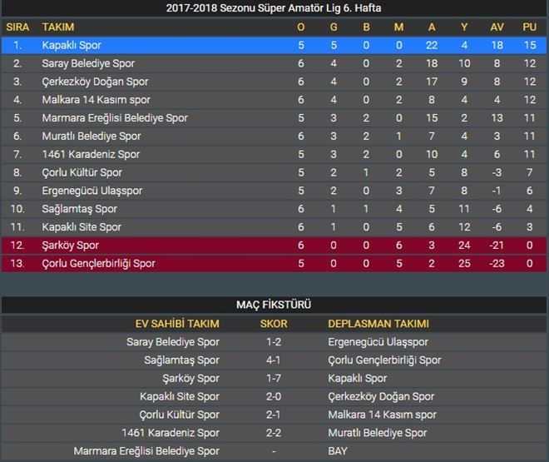
Task: Open Çerkezköy Doğan Spor in standings
Action: [95, 82]
